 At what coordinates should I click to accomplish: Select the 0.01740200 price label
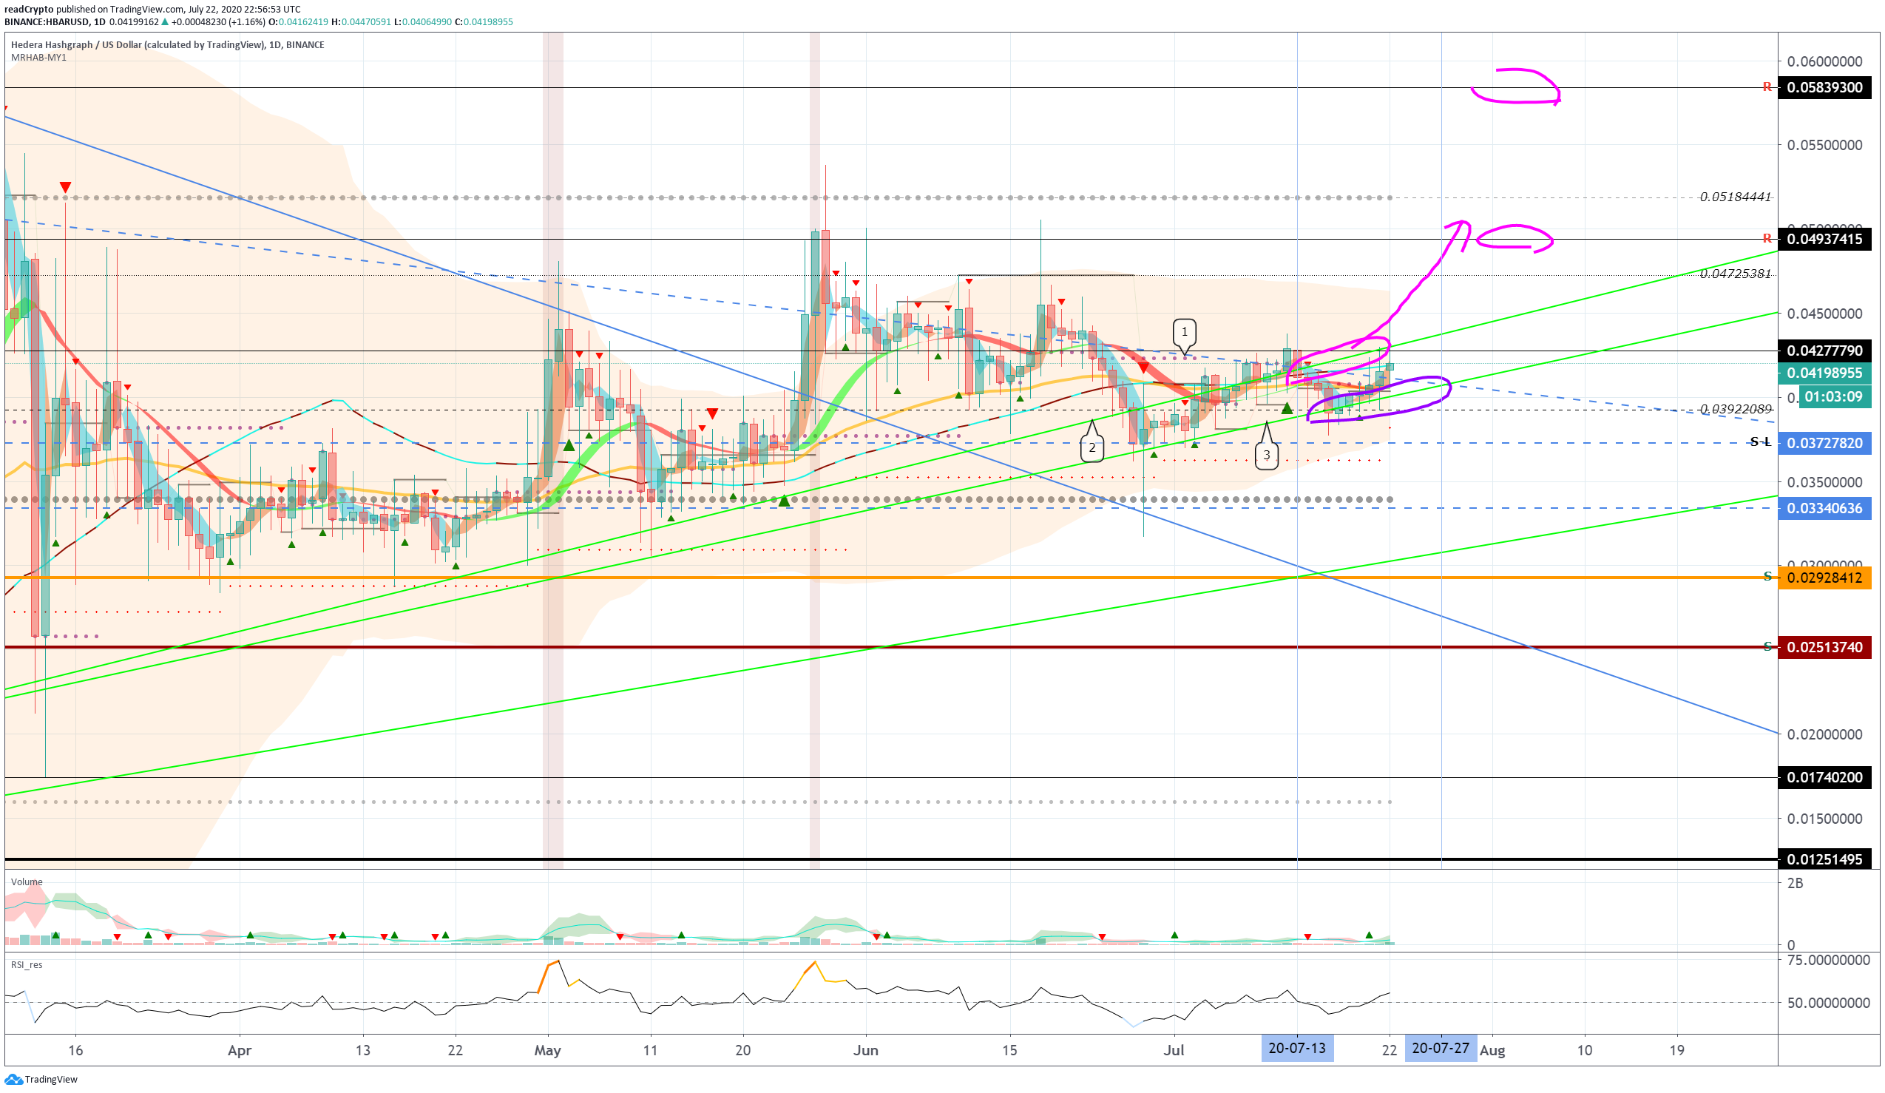(x=1824, y=778)
